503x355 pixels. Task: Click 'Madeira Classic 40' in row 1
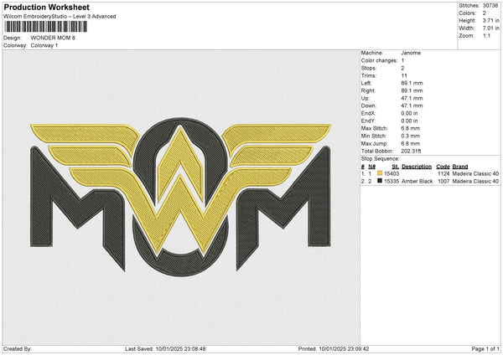(475, 173)
